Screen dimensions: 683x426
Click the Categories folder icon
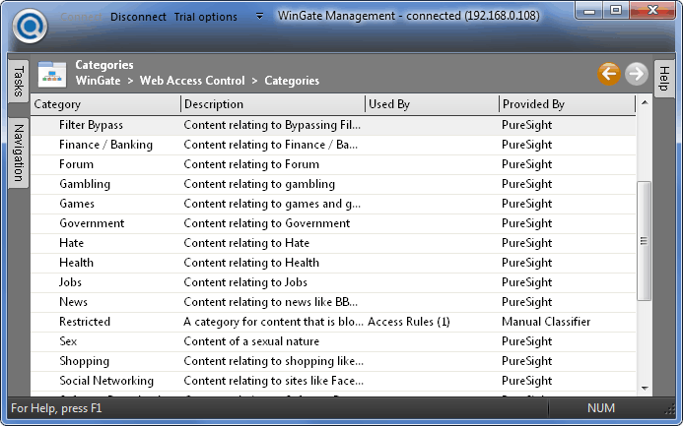[52, 74]
